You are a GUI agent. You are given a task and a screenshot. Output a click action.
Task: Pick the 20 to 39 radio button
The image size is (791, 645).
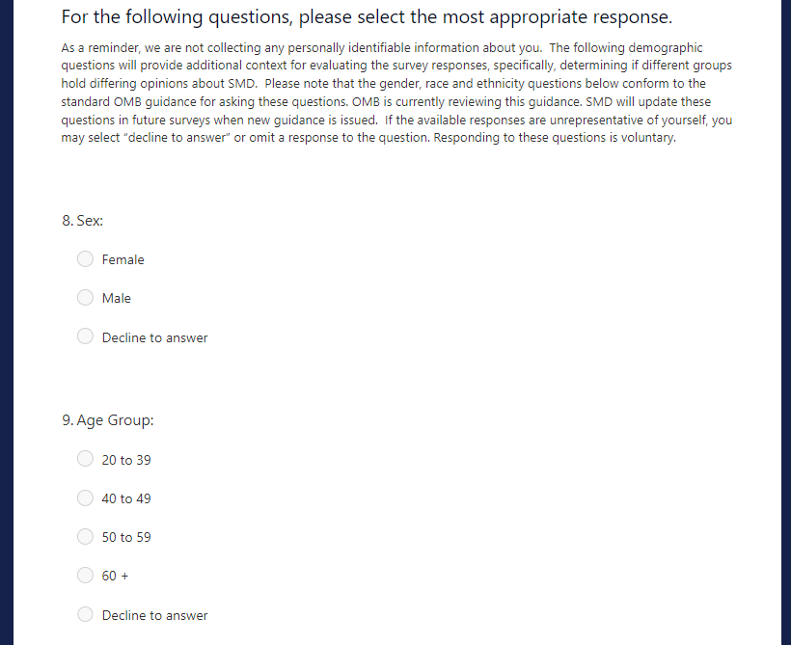[86, 459]
